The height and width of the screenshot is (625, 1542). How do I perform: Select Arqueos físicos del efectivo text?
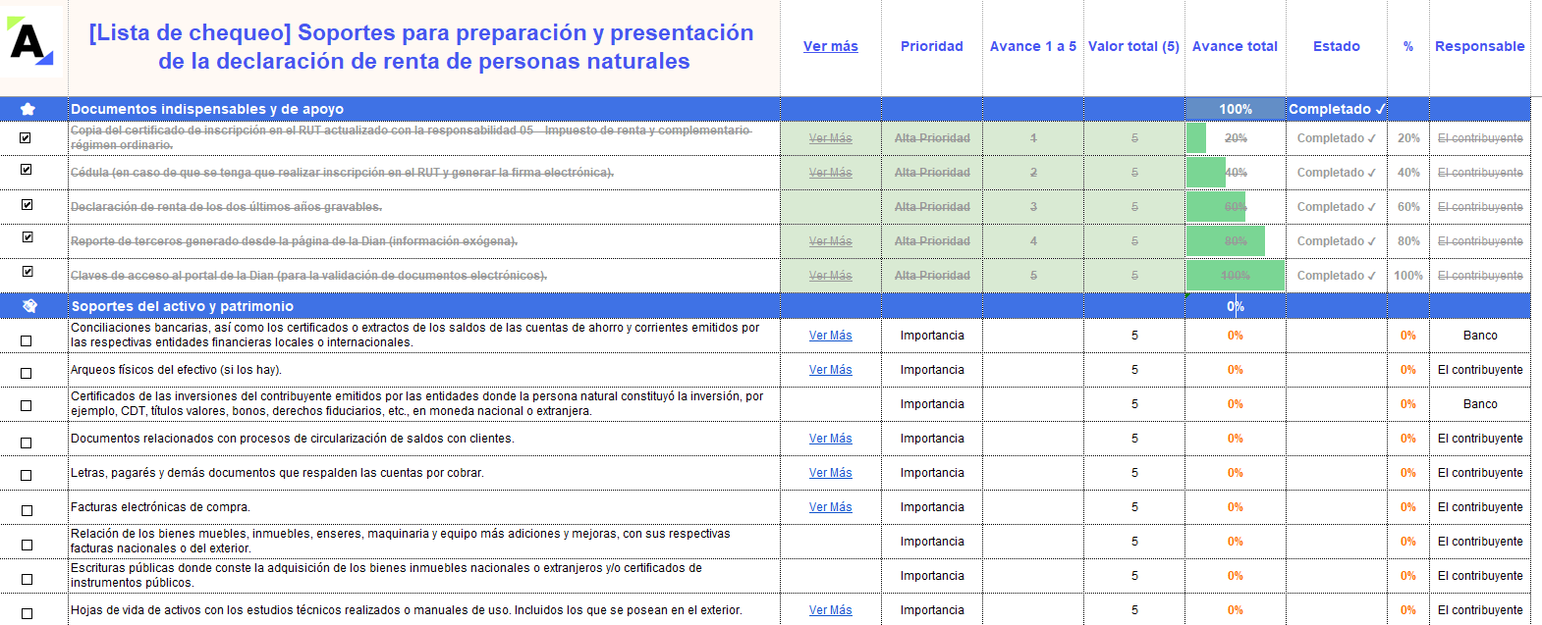[x=176, y=370]
